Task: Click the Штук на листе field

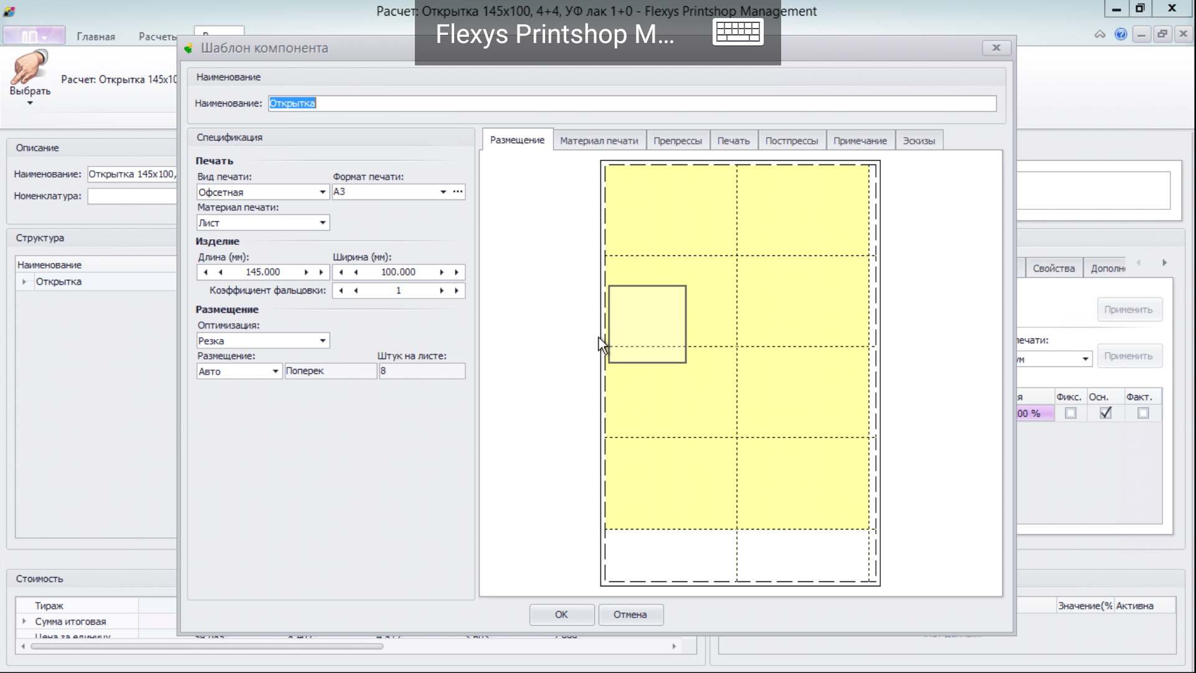Action: 422,371
